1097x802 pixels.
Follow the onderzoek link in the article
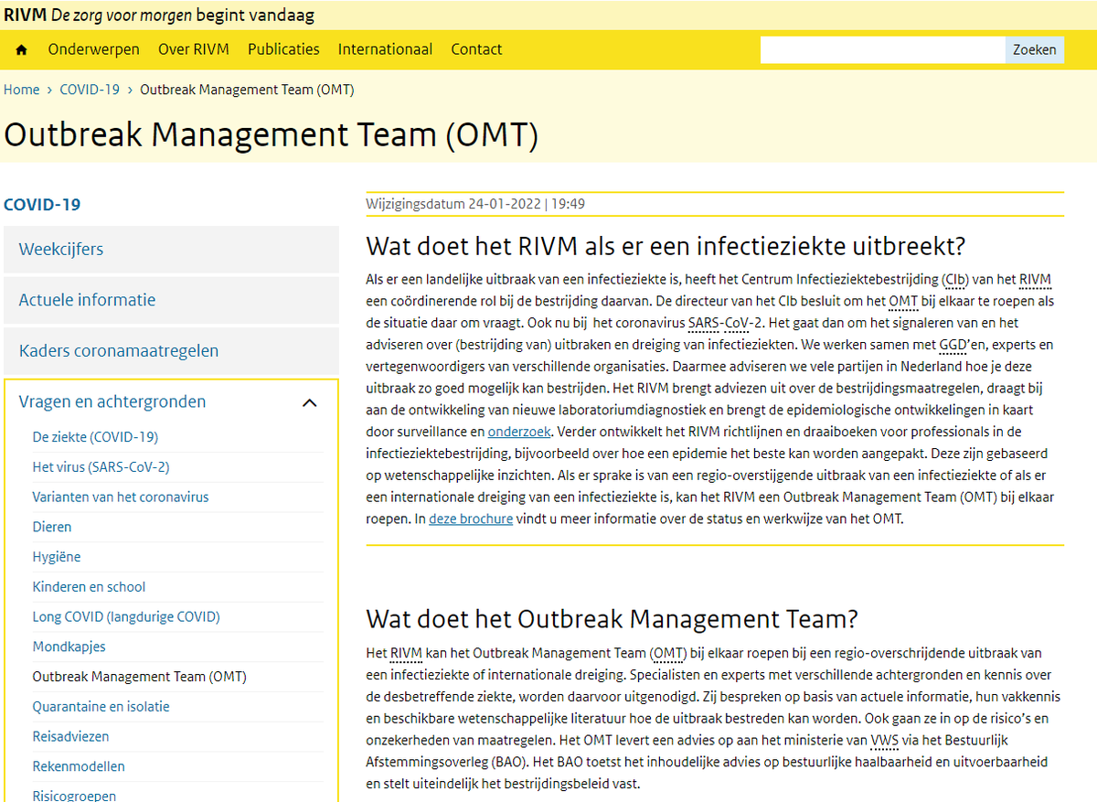tap(519, 431)
